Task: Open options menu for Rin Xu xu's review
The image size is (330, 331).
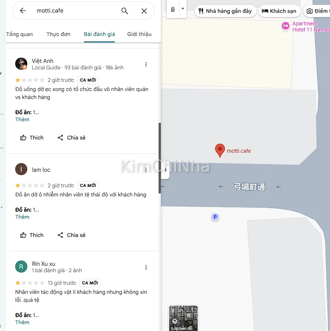Action: (x=146, y=267)
